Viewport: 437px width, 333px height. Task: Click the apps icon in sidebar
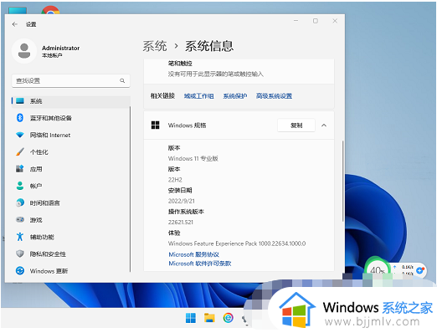[x=20, y=169]
